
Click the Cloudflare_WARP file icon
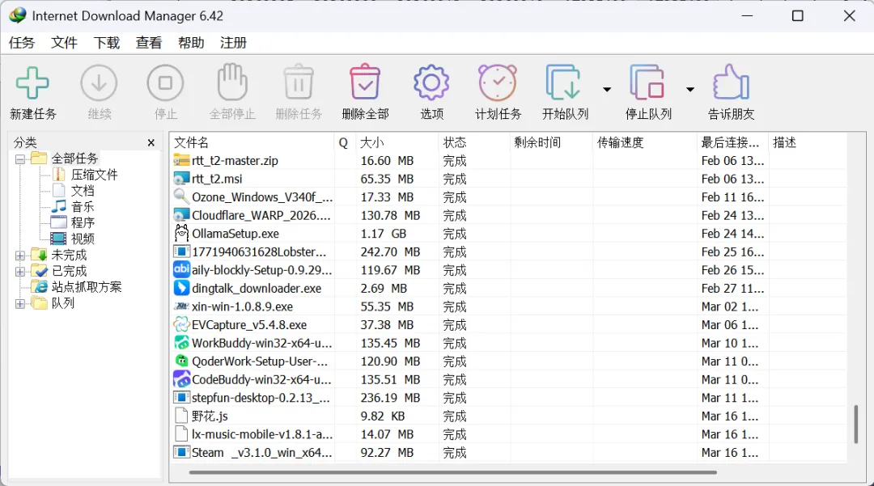pyautogui.click(x=181, y=215)
